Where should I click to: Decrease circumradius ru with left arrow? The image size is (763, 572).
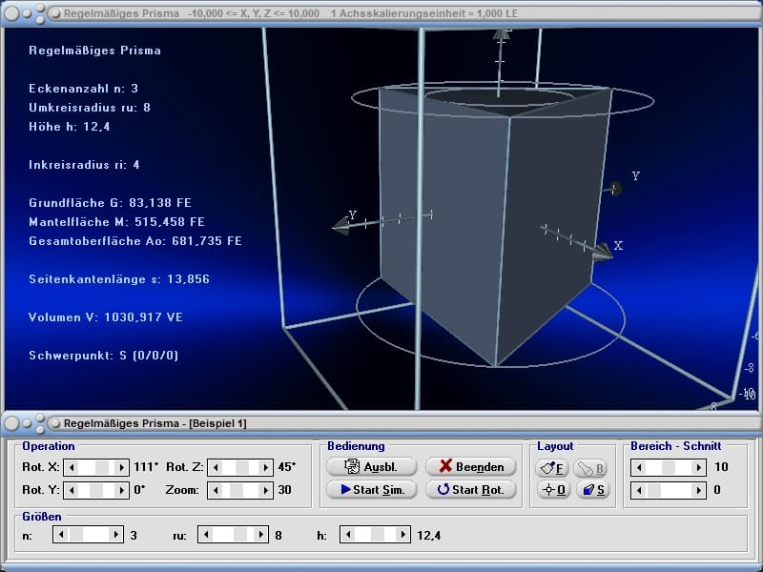coord(206,535)
